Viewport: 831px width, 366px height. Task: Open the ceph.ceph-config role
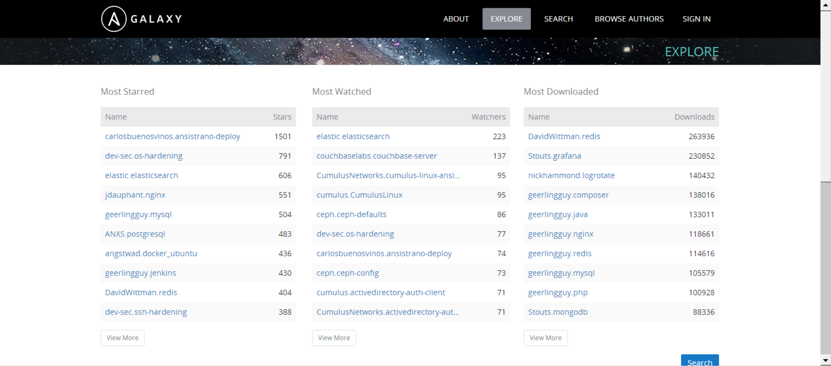(348, 273)
